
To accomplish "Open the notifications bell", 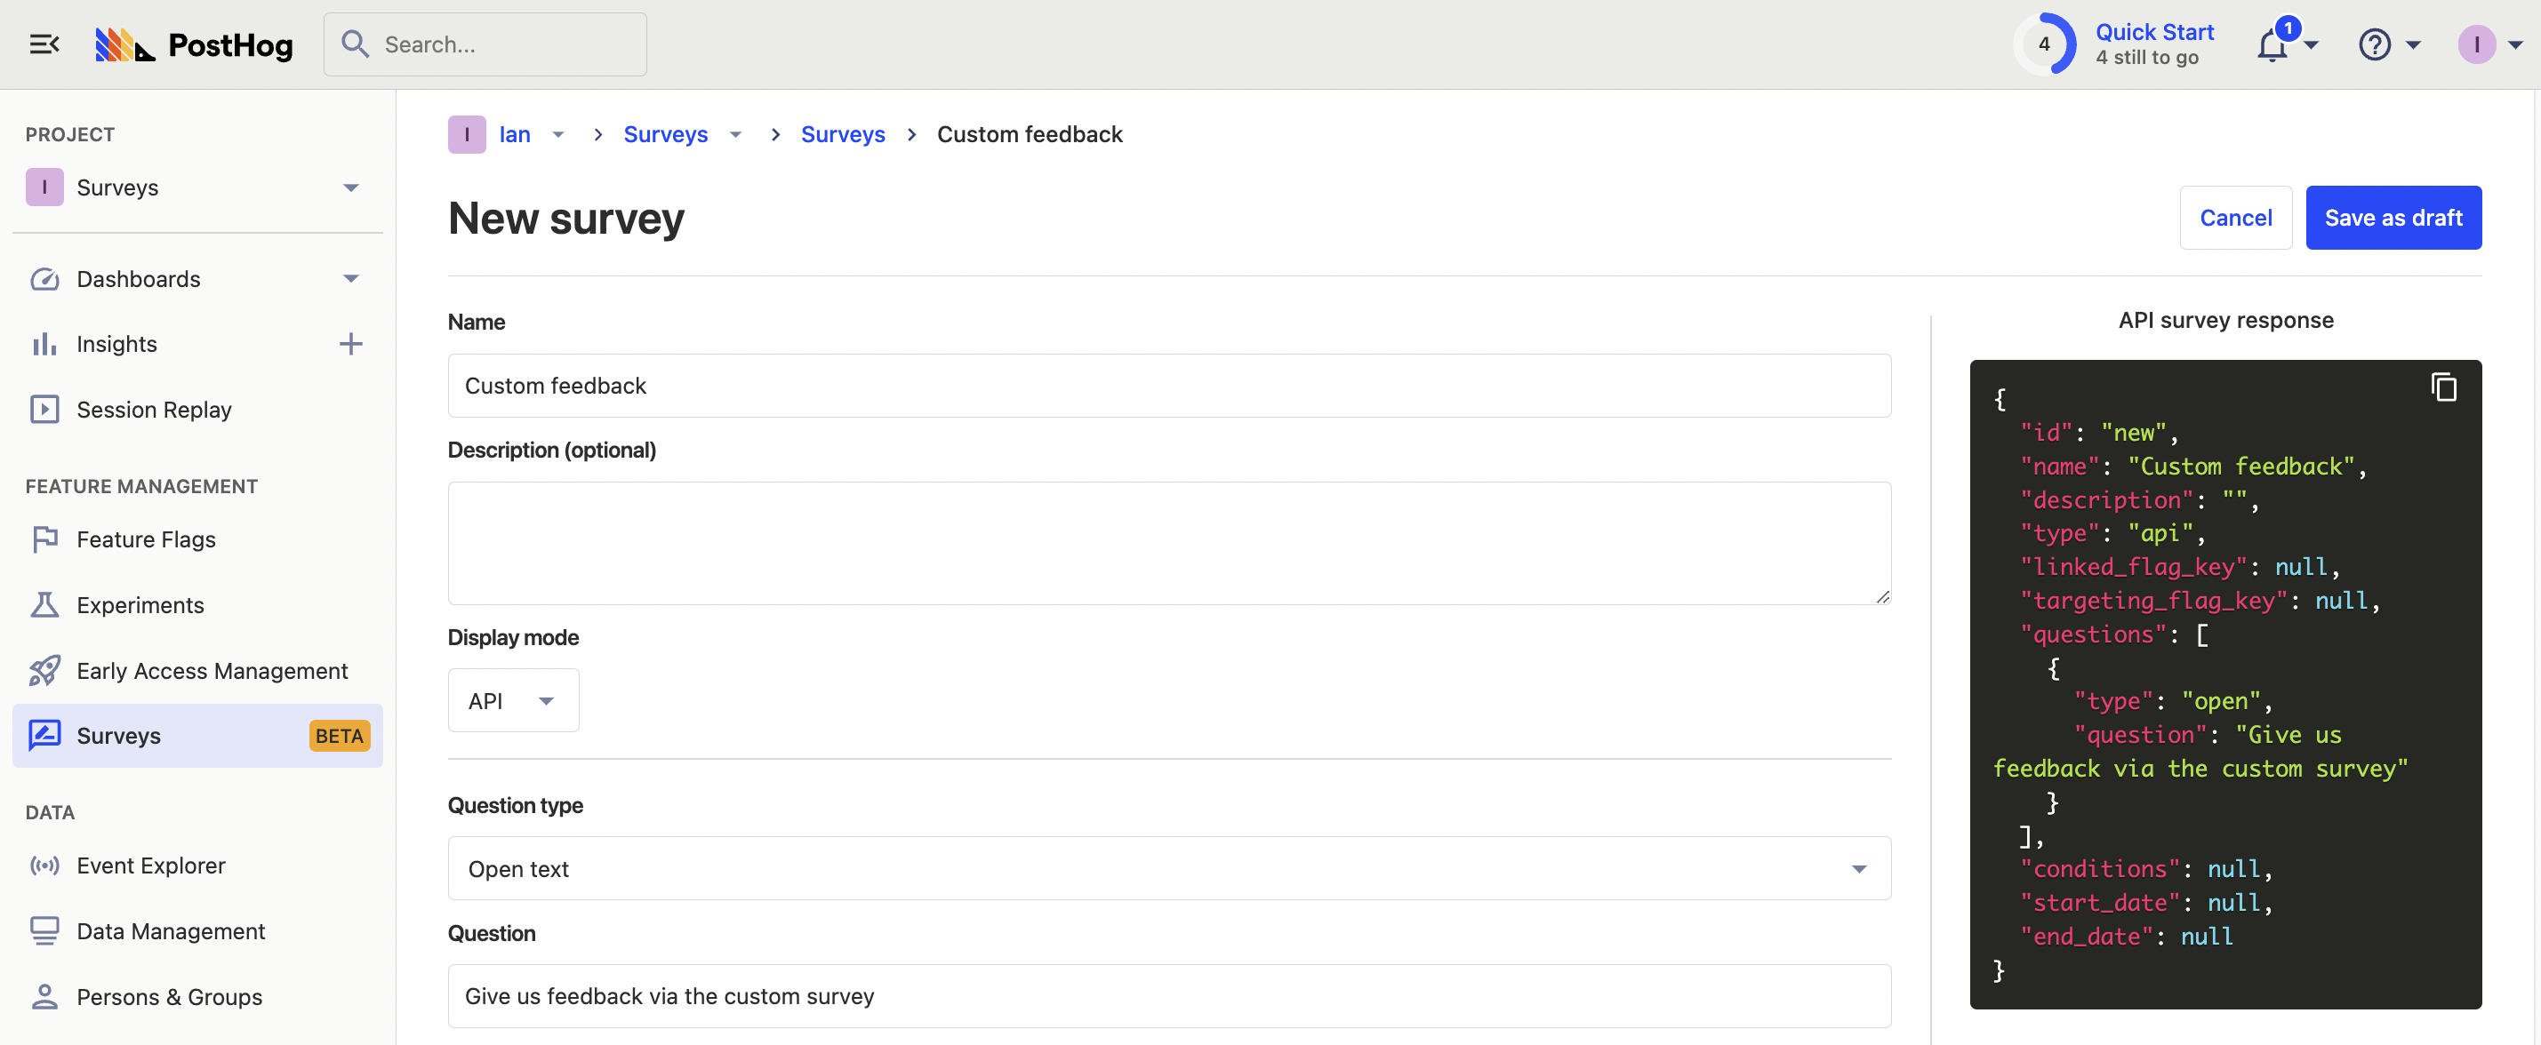I will coord(2272,44).
